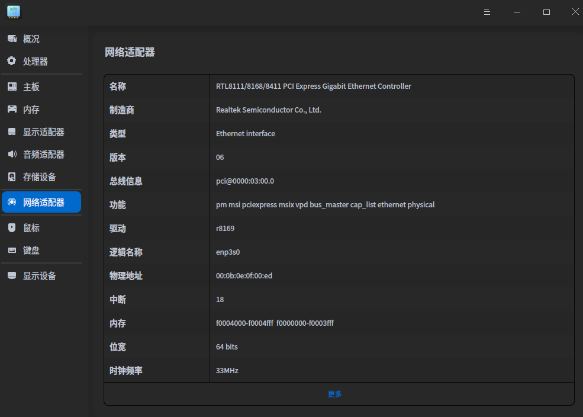The width and height of the screenshot is (583, 417).
Task: Select the 处理器 processor chip icon
Action: (12, 62)
